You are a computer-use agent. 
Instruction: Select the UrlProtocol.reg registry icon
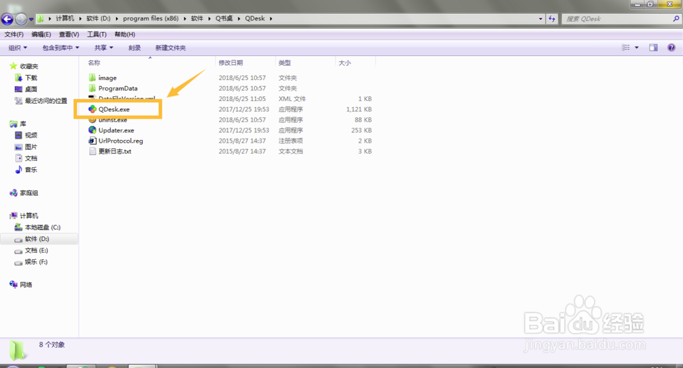click(x=92, y=140)
